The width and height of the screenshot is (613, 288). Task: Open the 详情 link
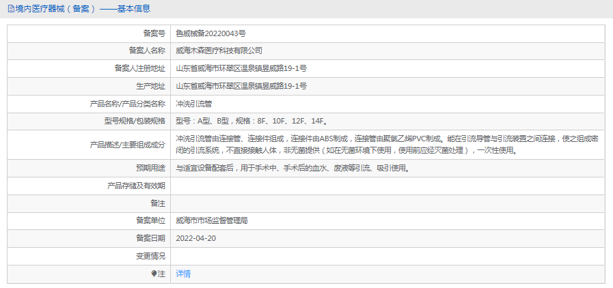tap(183, 274)
